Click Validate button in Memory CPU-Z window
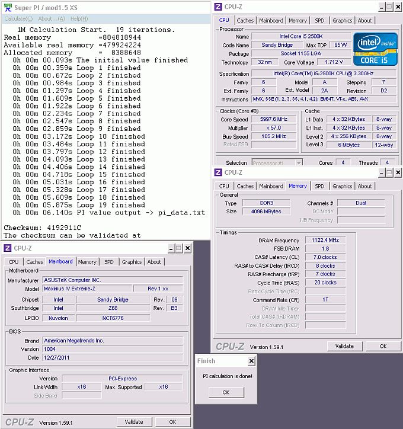 [344, 346]
